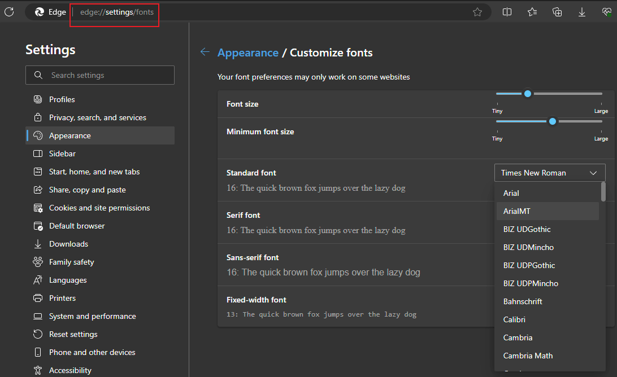
Task: Open System and performance settings
Action: (x=100, y=316)
